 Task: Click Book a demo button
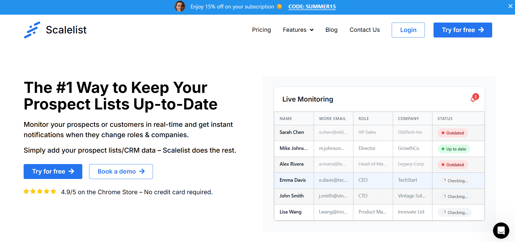tap(121, 171)
